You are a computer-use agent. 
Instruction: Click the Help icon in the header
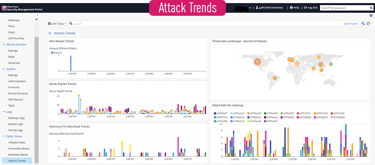(x=291, y=8)
